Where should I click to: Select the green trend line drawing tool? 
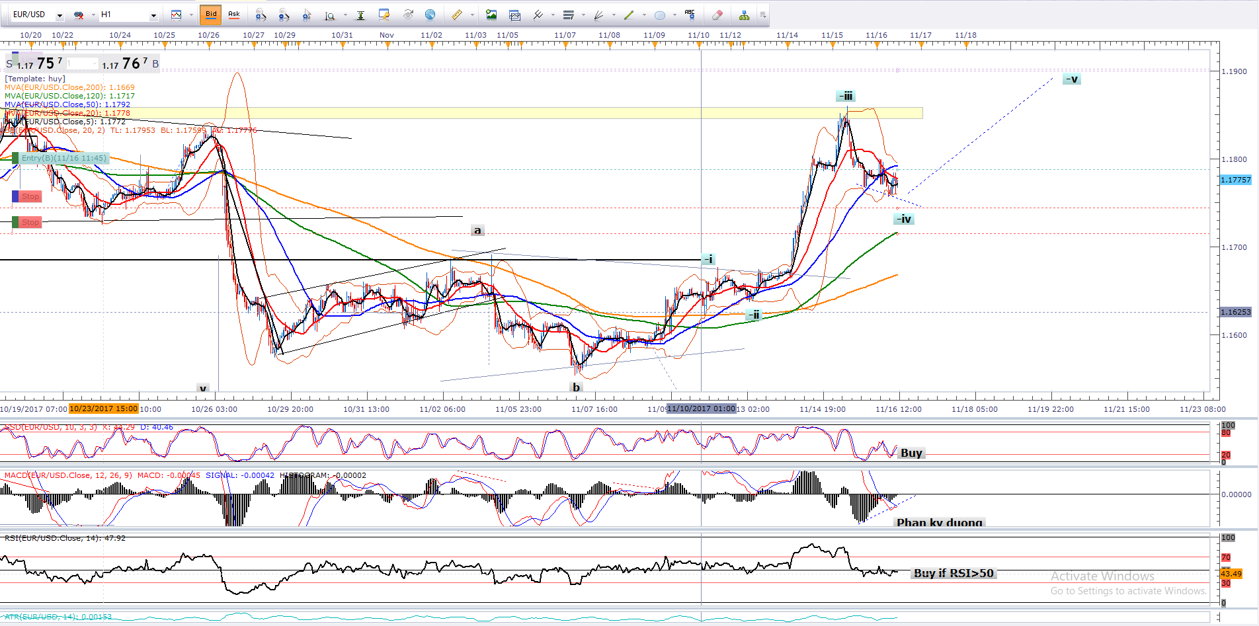629,15
